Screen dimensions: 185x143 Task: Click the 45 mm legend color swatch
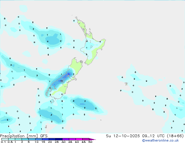tap(86, 139)
